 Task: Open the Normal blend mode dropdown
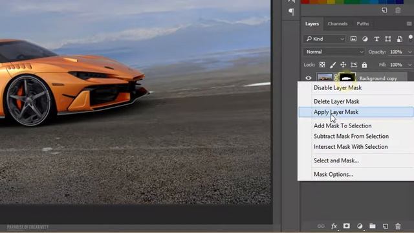334,52
